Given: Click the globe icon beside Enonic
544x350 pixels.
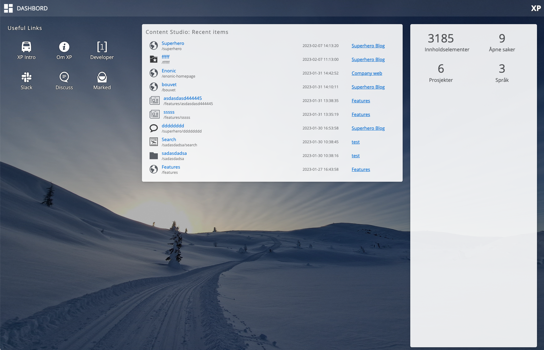Looking at the screenshot, I should click(154, 73).
